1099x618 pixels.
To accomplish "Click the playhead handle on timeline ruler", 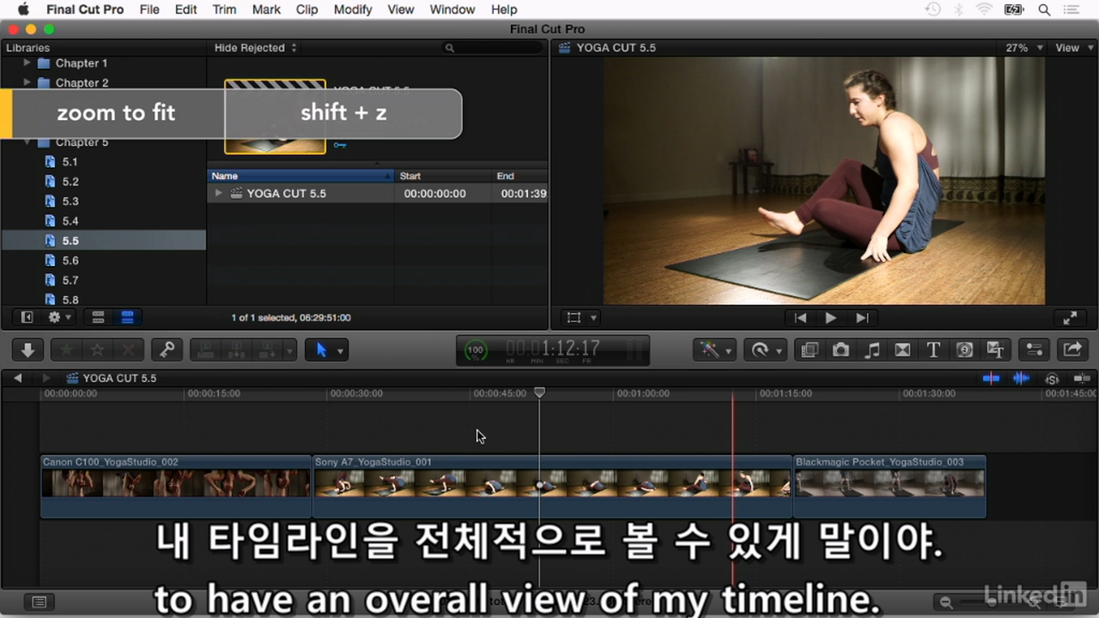I will pyautogui.click(x=539, y=392).
